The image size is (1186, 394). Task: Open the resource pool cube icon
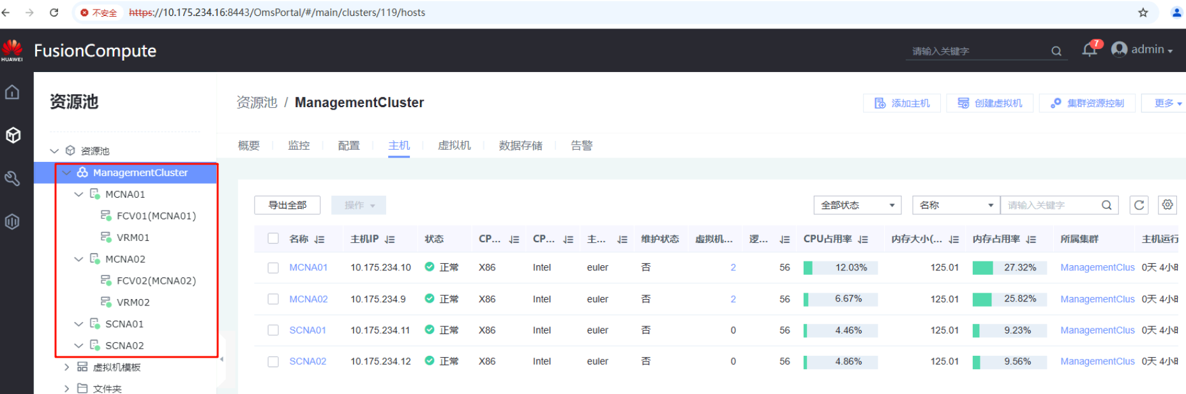(x=13, y=135)
